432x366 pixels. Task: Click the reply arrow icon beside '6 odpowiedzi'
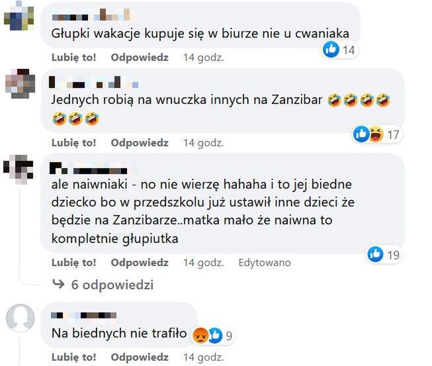[x=58, y=284]
